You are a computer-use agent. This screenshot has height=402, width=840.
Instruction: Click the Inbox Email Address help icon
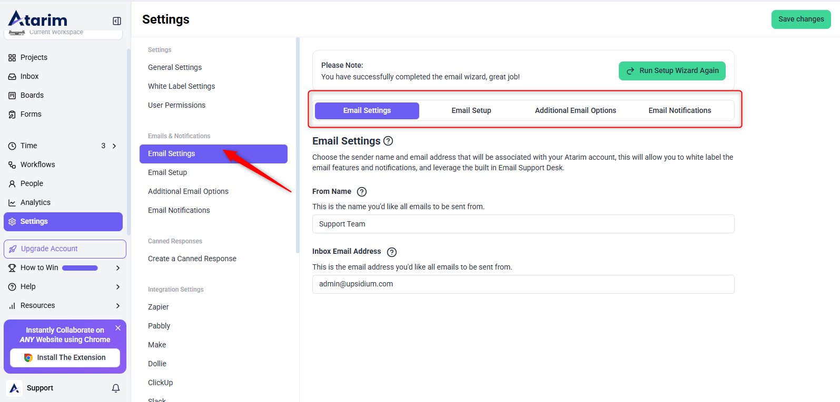tap(392, 252)
